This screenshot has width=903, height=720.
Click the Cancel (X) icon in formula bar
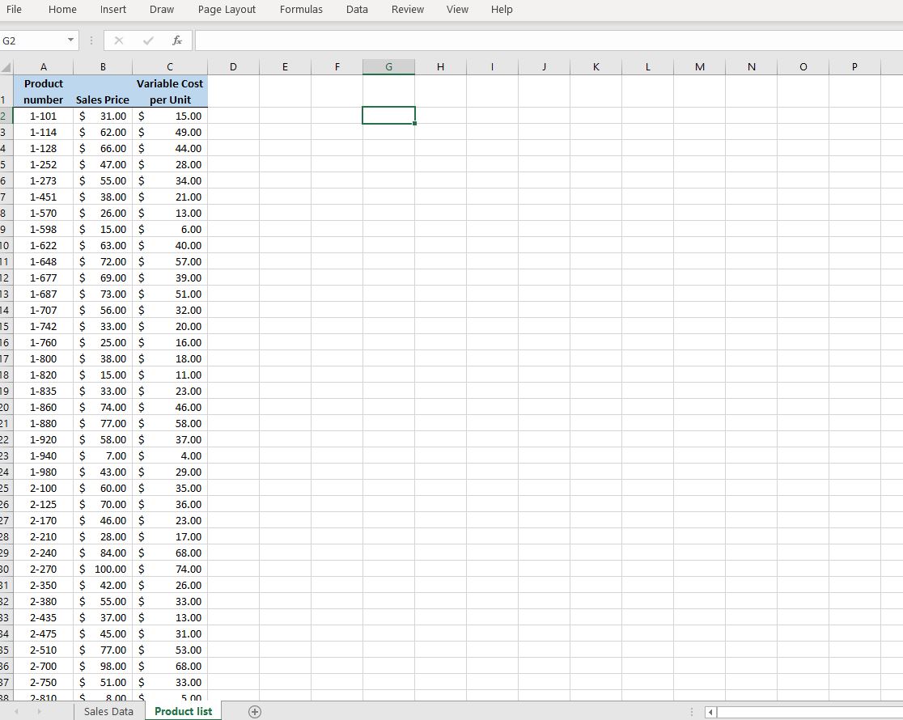pos(120,40)
